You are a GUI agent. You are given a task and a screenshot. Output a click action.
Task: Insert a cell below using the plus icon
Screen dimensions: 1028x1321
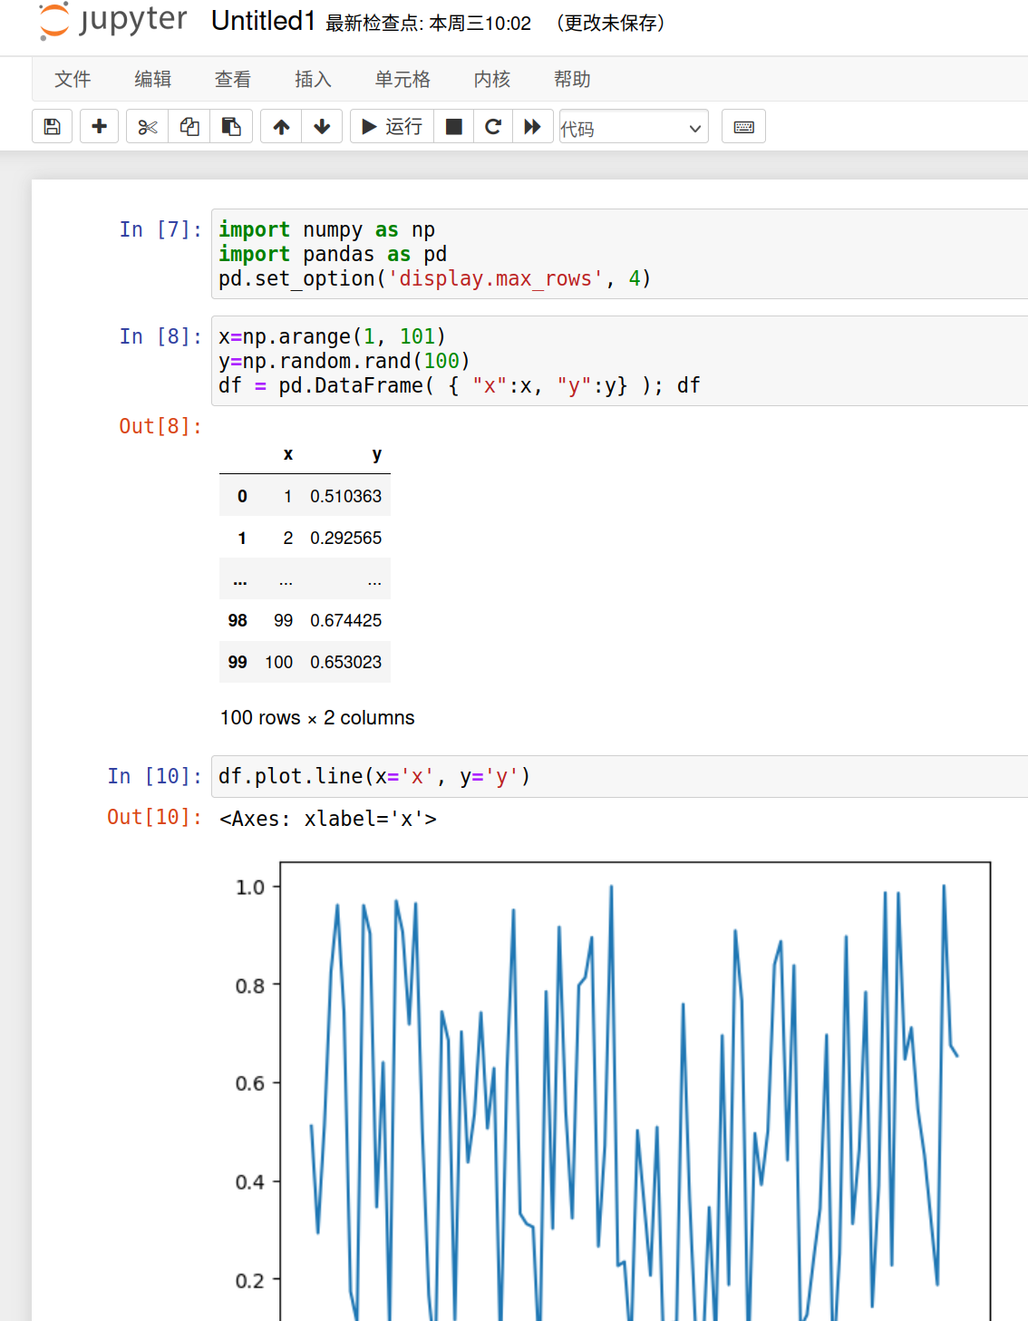100,127
